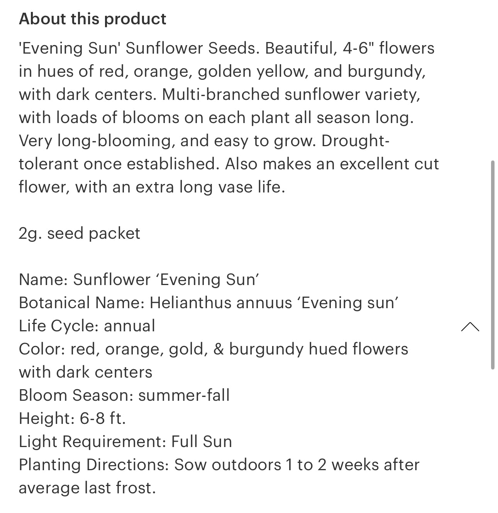Click the "Height: 6-8 ft." line
Image resolution: width=498 pixels, height=513 pixels.
click(72, 418)
